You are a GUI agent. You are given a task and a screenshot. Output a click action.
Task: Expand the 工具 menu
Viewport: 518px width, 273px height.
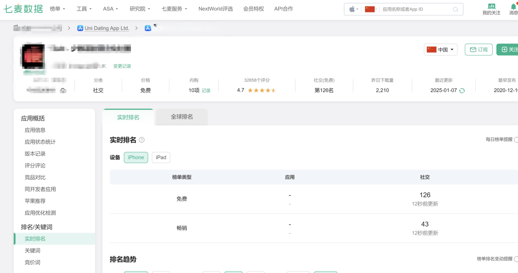click(x=84, y=9)
